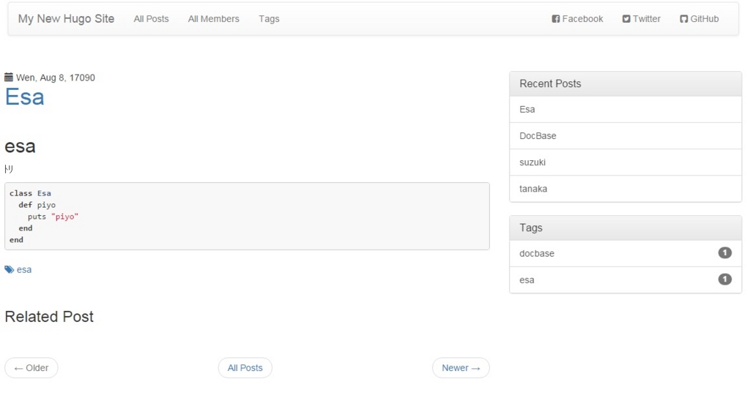Go to All Members in navbar

pos(213,19)
